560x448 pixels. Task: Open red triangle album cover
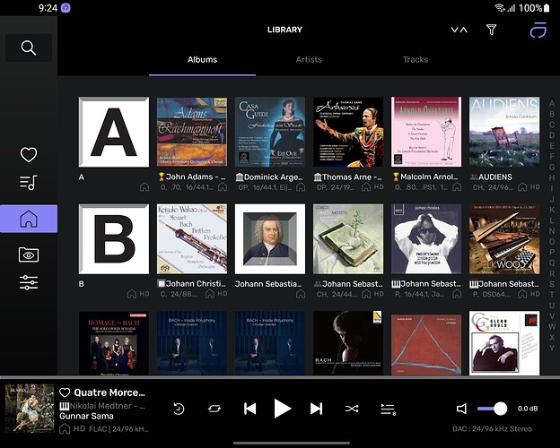pos(426,345)
